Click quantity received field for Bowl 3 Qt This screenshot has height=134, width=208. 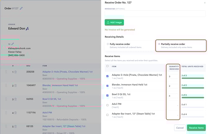tap(173, 96)
